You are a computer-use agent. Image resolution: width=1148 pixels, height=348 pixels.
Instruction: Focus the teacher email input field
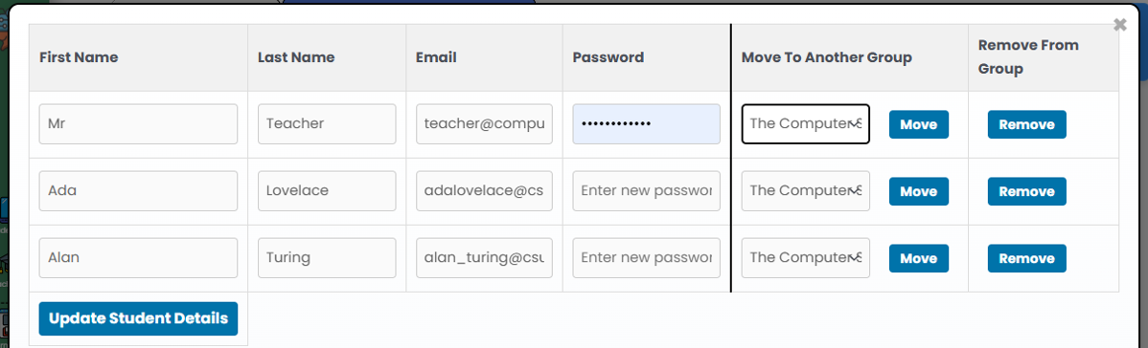(484, 124)
